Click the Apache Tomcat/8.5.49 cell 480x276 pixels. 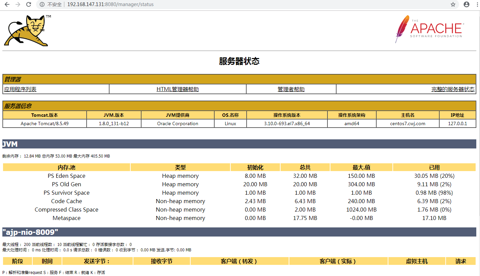[x=45, y=123]
